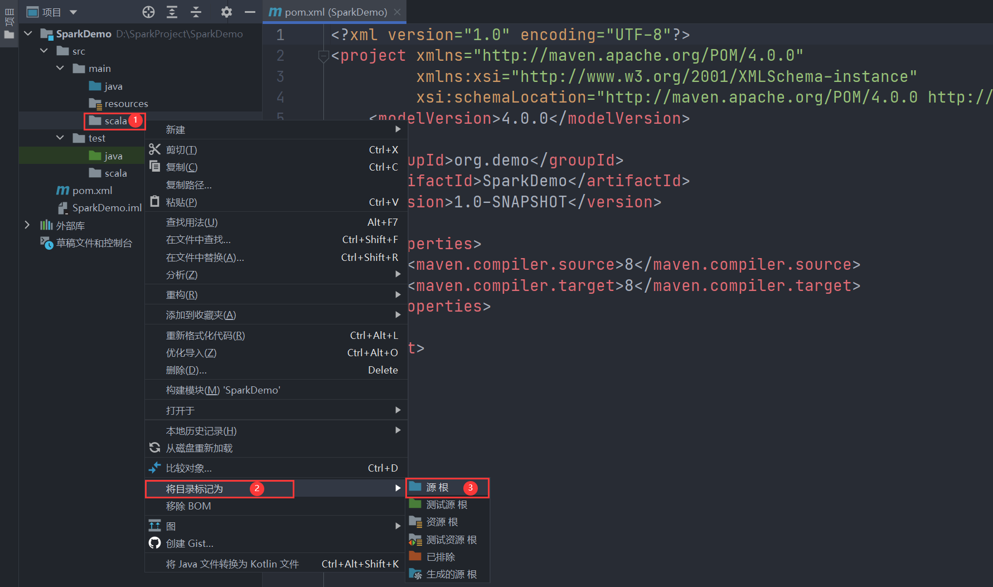993x587 pixels.
Task: Select the scala folder under test
Action: tap(108, 173)
